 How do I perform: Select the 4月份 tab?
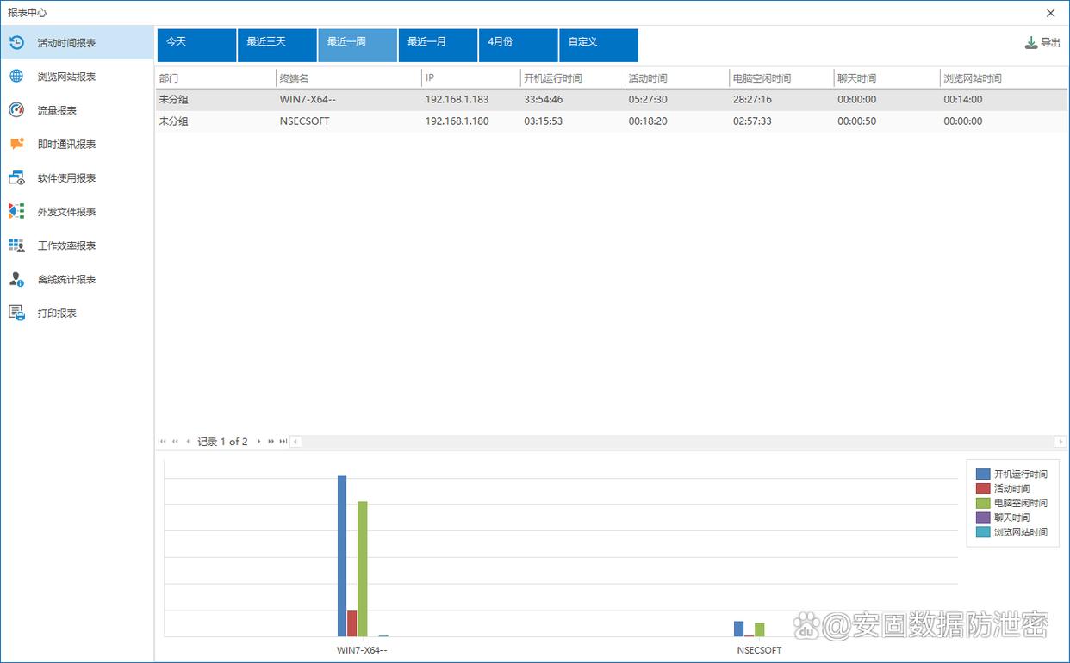[518, 45]
